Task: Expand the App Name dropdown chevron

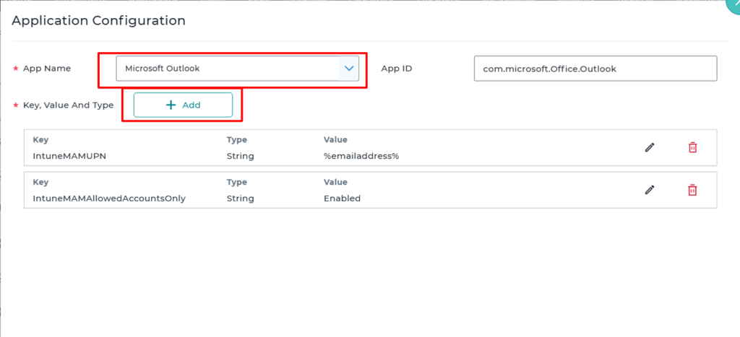Action: click(349, 69)
